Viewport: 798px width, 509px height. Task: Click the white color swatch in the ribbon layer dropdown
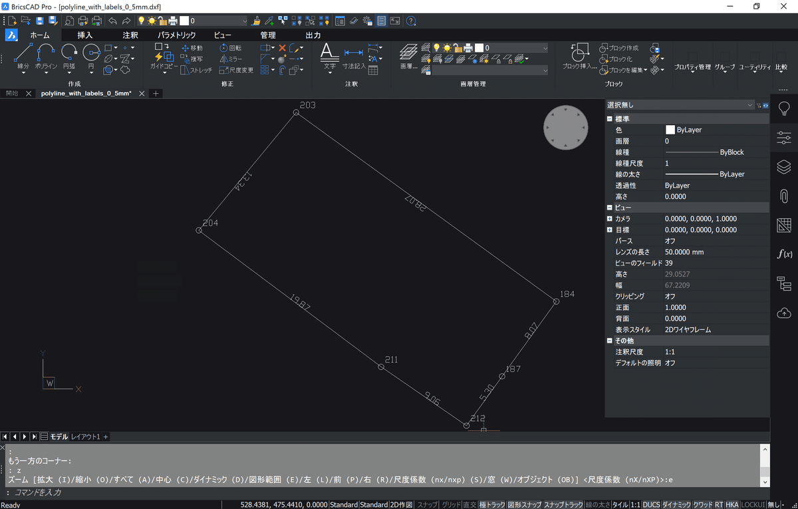479,48
